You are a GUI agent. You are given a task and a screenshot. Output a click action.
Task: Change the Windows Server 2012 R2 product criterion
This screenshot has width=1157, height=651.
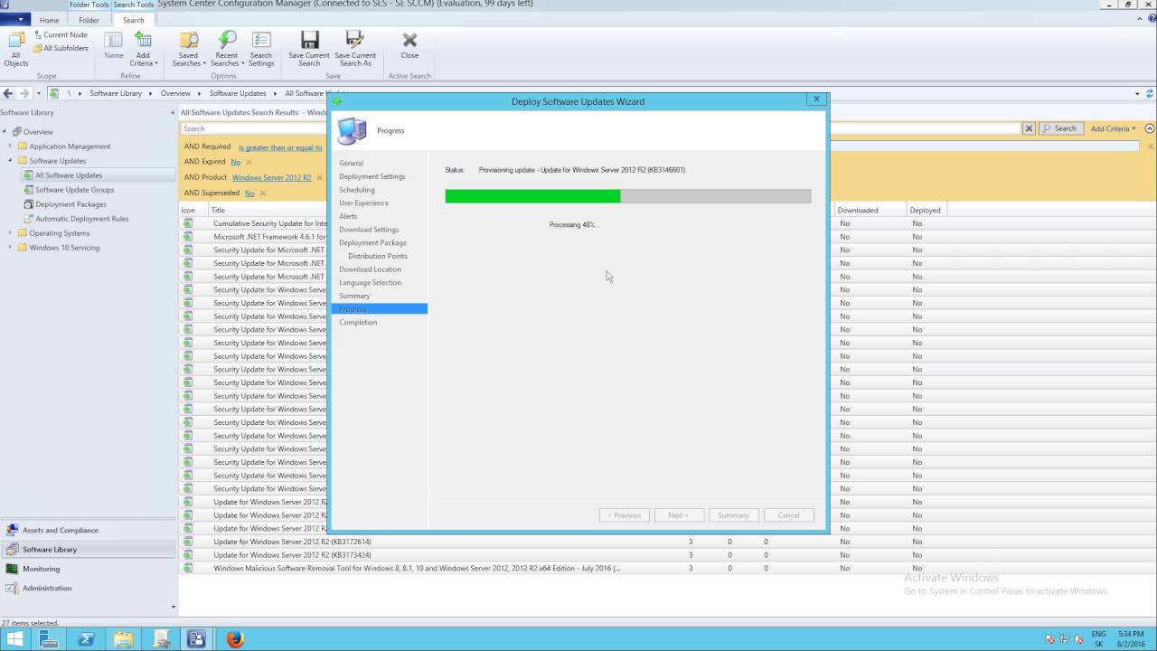pos(271,177)
